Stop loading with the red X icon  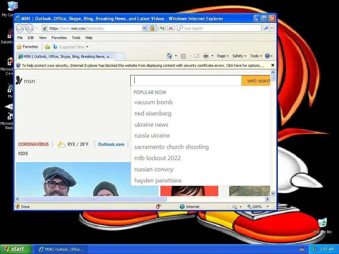171,28
